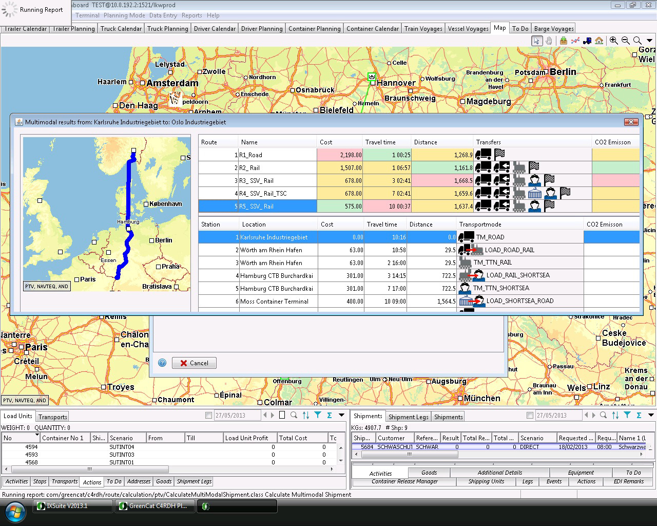Open the Shipment Legs tab
The width and height of the screenshot is (657, 526).
[x=408, y=417]
